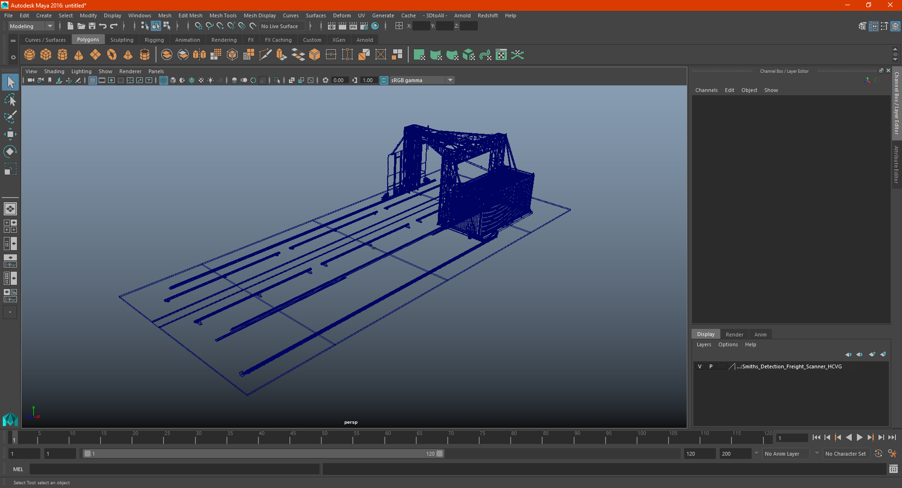Click the New Scene icon

(x=70, y=26)
